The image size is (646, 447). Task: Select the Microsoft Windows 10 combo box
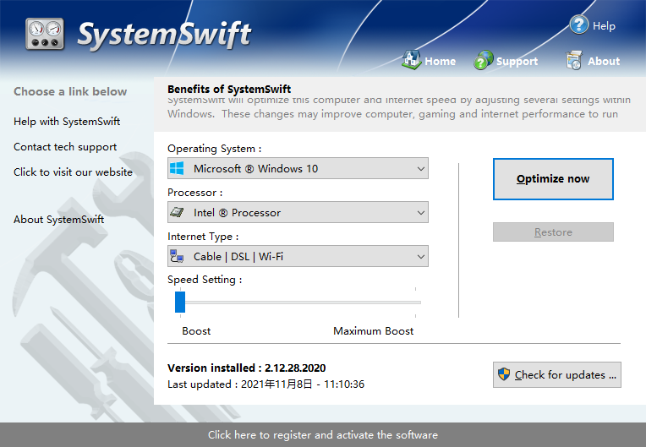[x=298, y=168]
